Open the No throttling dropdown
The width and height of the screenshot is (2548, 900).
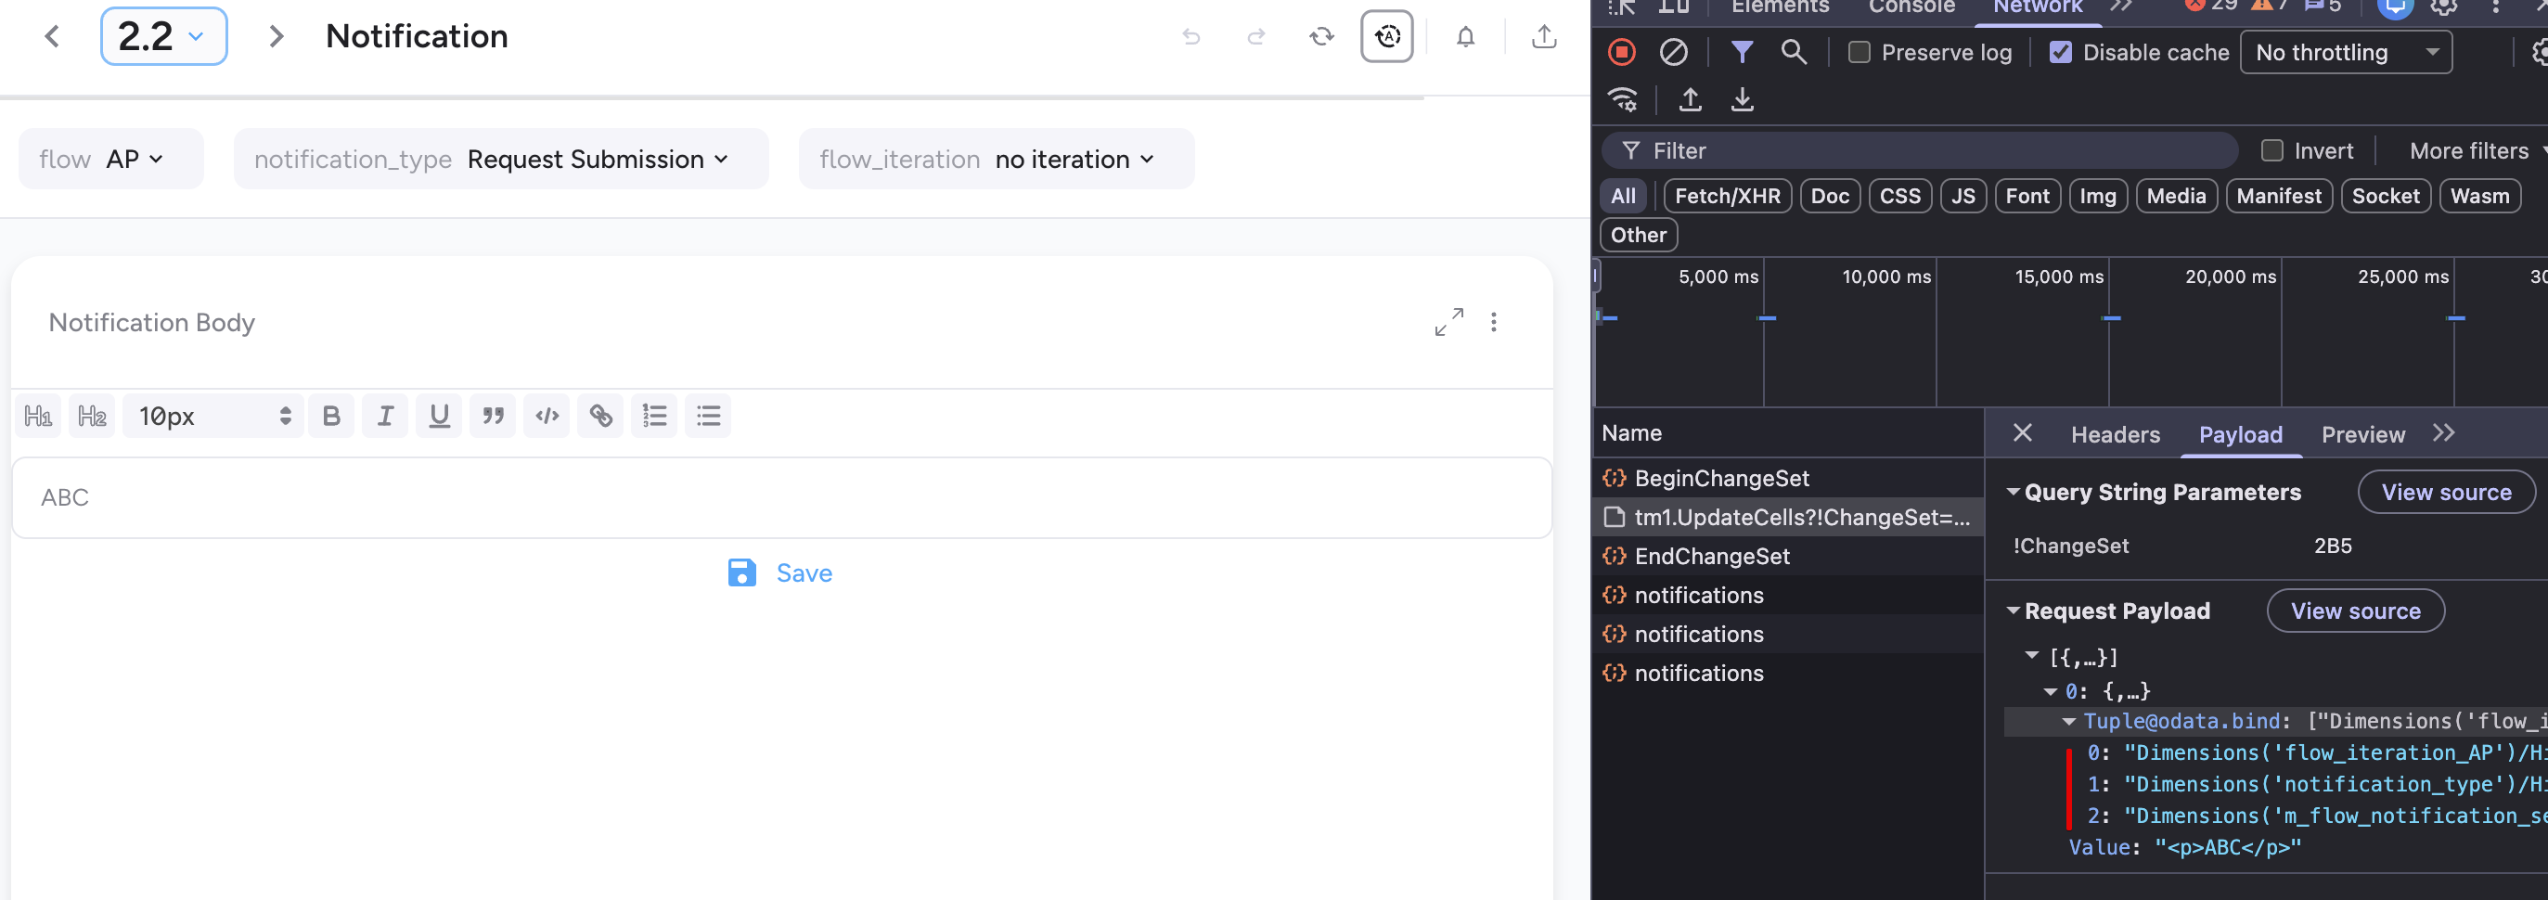(2345, 52)
